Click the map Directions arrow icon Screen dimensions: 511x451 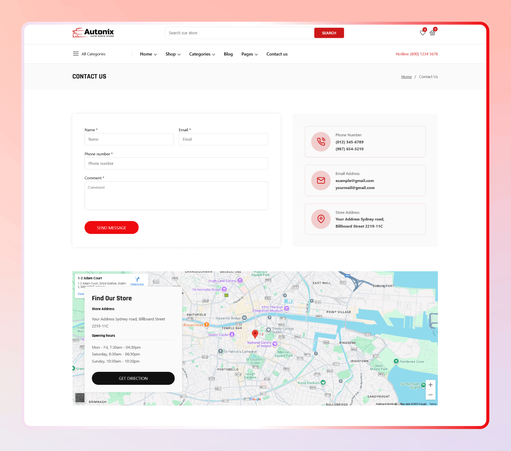pyautogui.click(x=137, y=279)
